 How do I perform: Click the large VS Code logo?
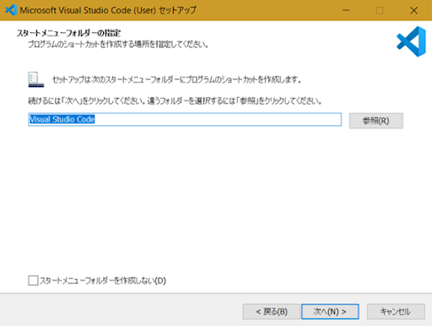pyautogui.click(x=411, y=41)
